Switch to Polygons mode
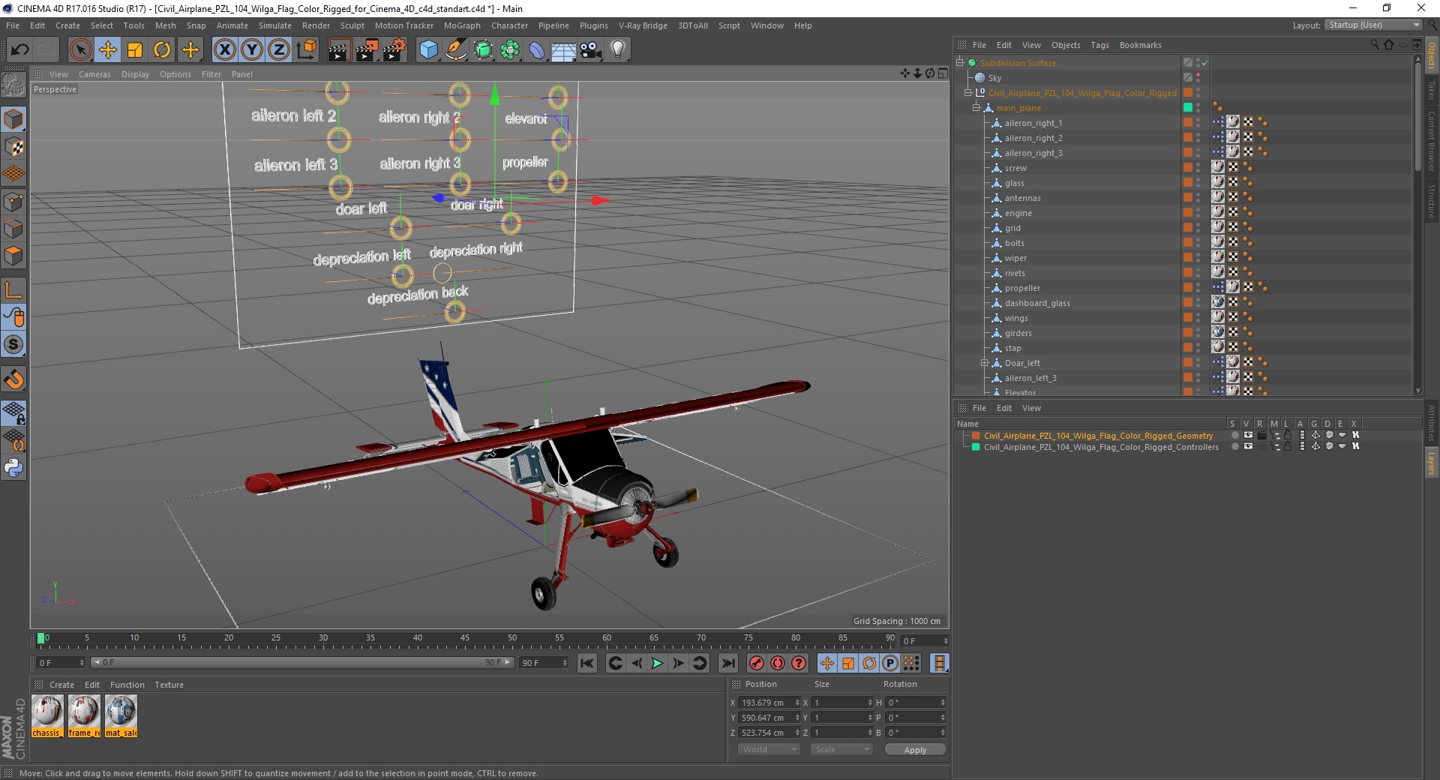This screenshot has width=1440, height=780. point(13,256)
